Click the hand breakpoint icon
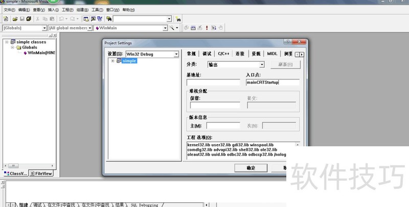Viewport: 409px width, 207px height. pyautogui.click(x=221, y=28)
